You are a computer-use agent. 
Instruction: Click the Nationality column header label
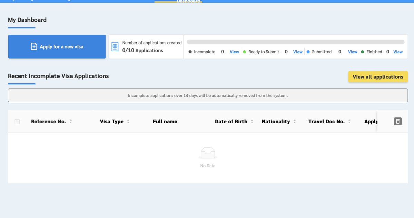[x=276, y=122]
